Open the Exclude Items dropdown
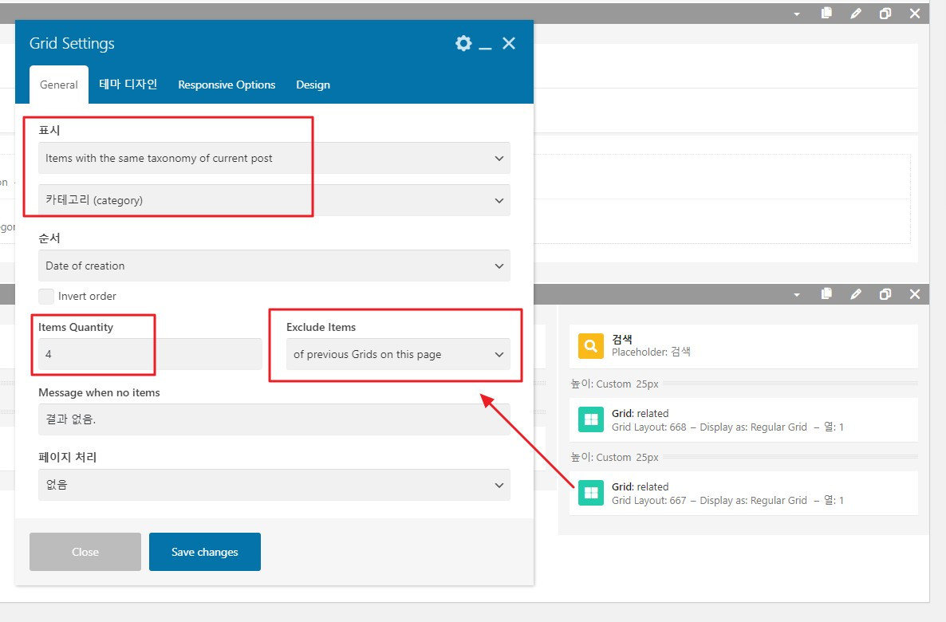The height and width of the screenshot is (622, 946). [397, 354]
